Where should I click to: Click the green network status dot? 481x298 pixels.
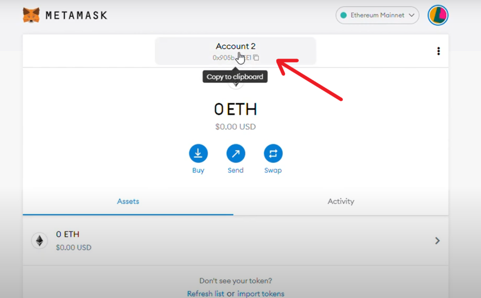pyautogui.click(x=342, y=15)
